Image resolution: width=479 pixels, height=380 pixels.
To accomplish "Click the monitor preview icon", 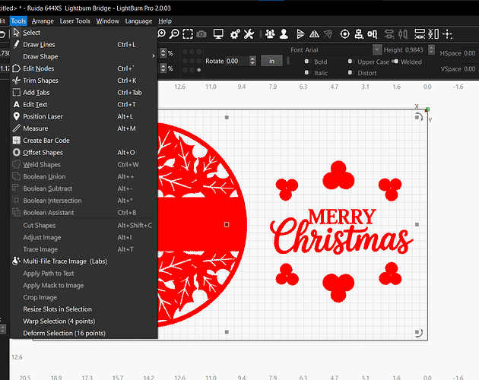I will [x=218, y=34].
